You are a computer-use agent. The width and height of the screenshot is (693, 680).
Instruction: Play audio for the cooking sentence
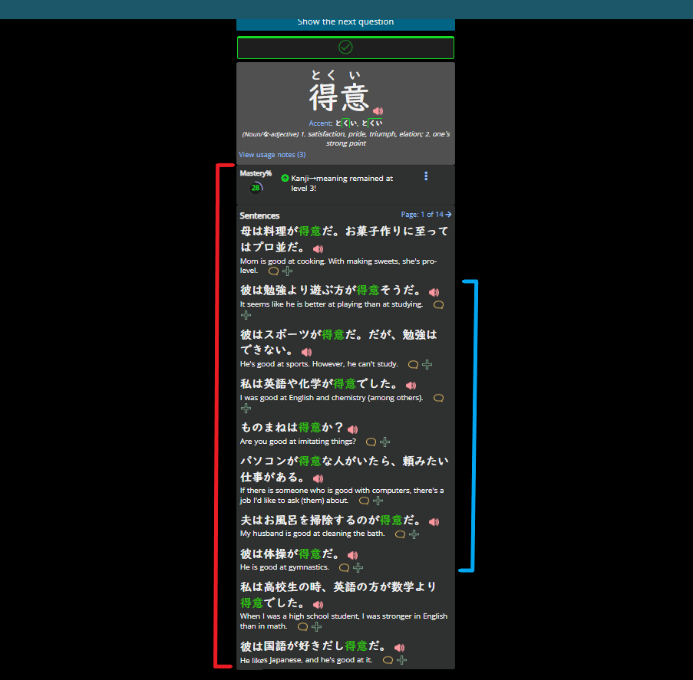point(318,248)
